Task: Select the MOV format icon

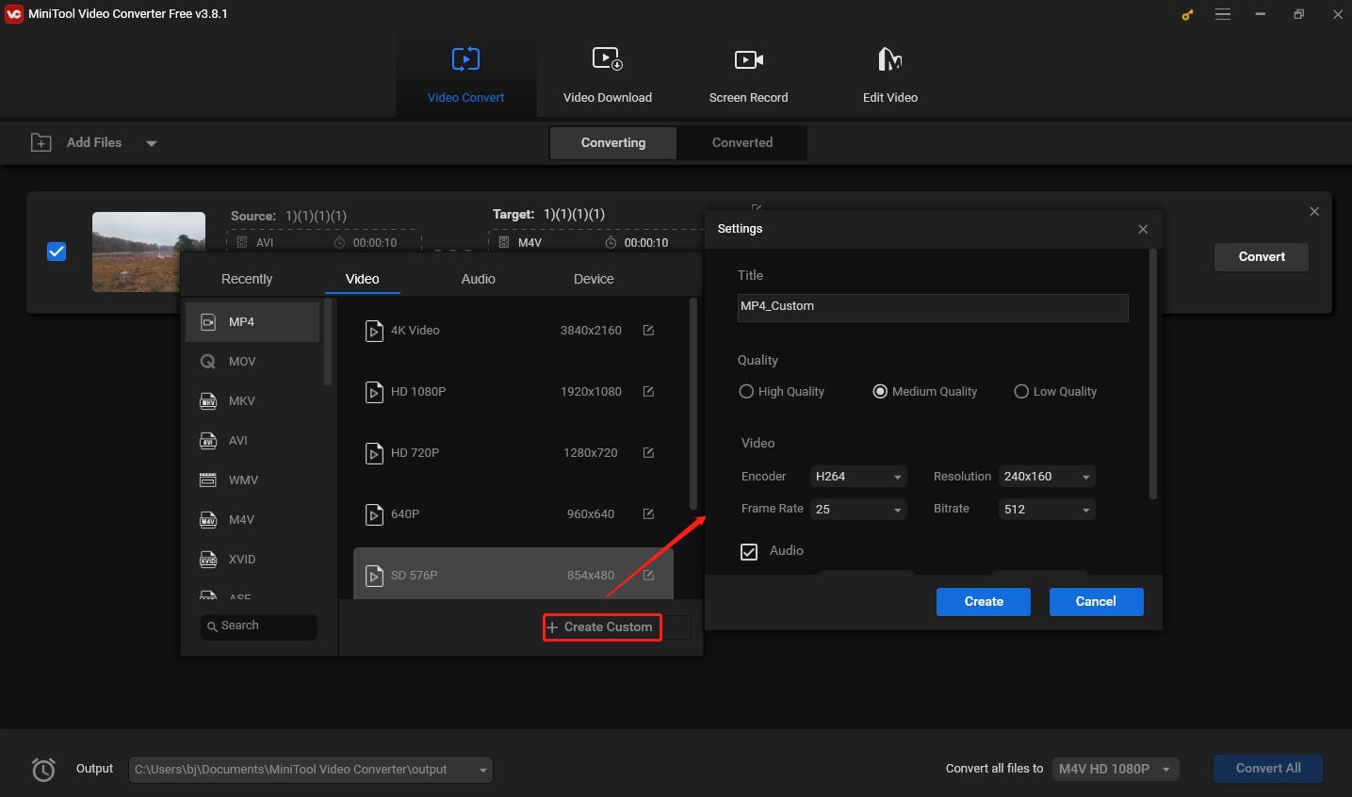Action: tap(208, 362)
